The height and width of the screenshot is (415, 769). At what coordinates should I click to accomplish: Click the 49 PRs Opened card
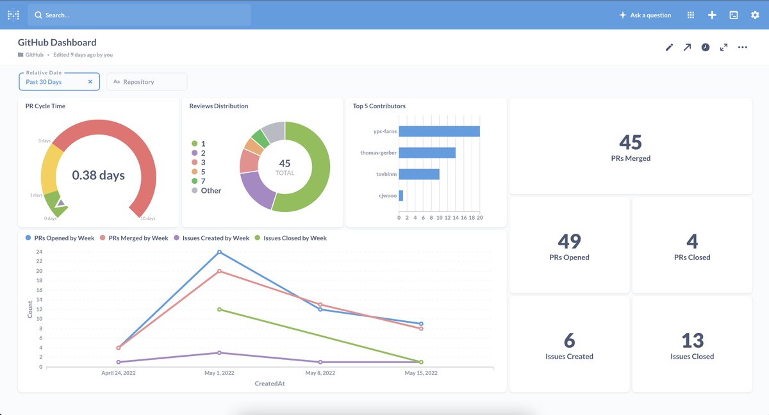[x=569, y=245]
